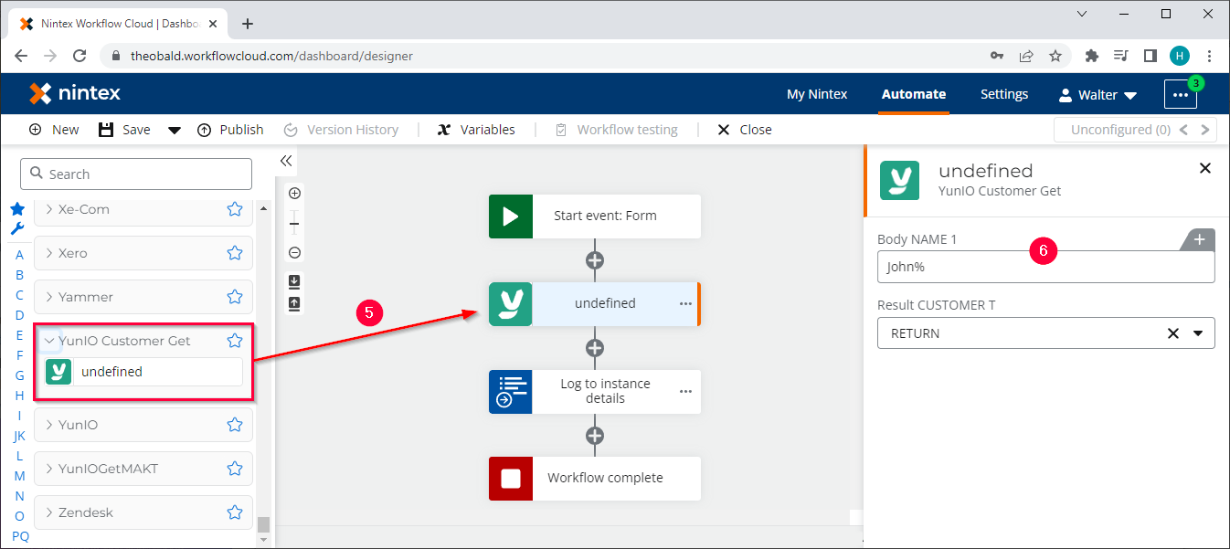Close the workflow designer
1230x549 pixels.
tap(744, 129)
